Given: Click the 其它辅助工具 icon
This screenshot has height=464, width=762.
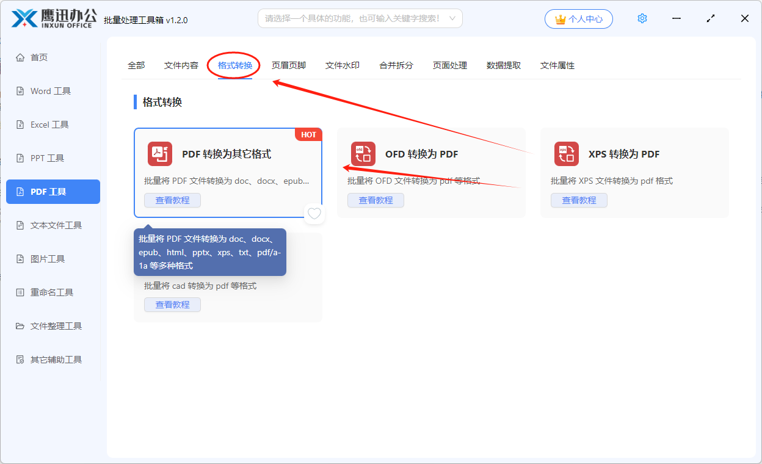Looking at the screenshot, I should click(20, 360).
